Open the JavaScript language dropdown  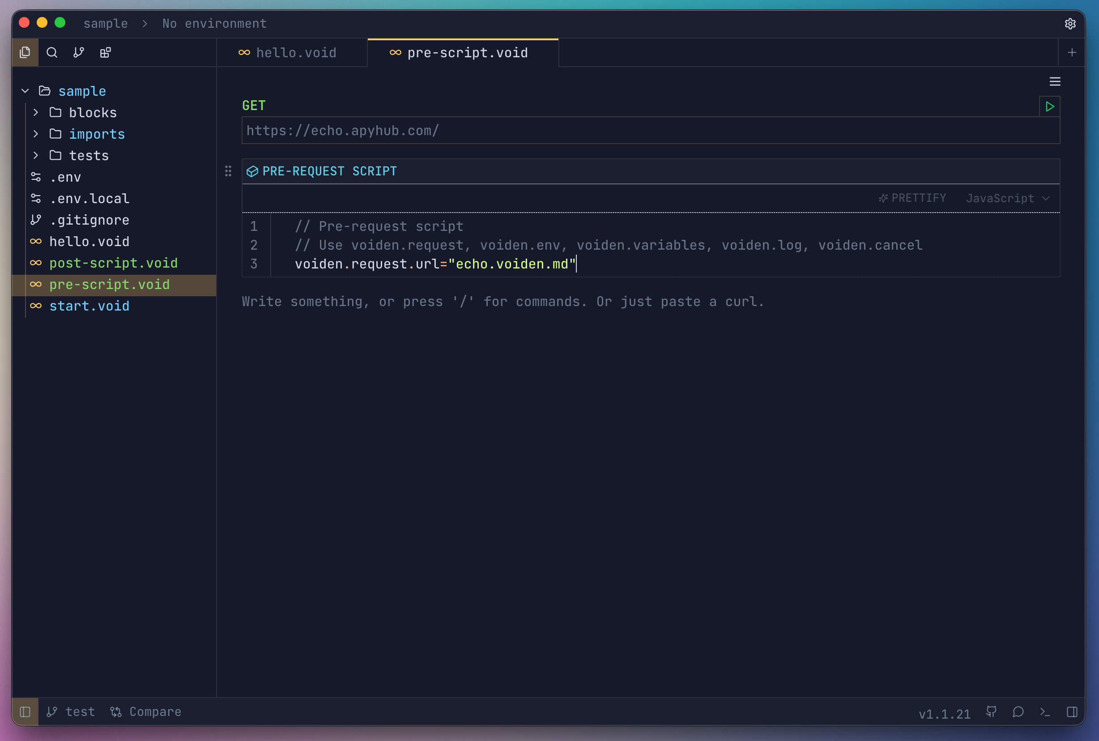(1007, 199)
